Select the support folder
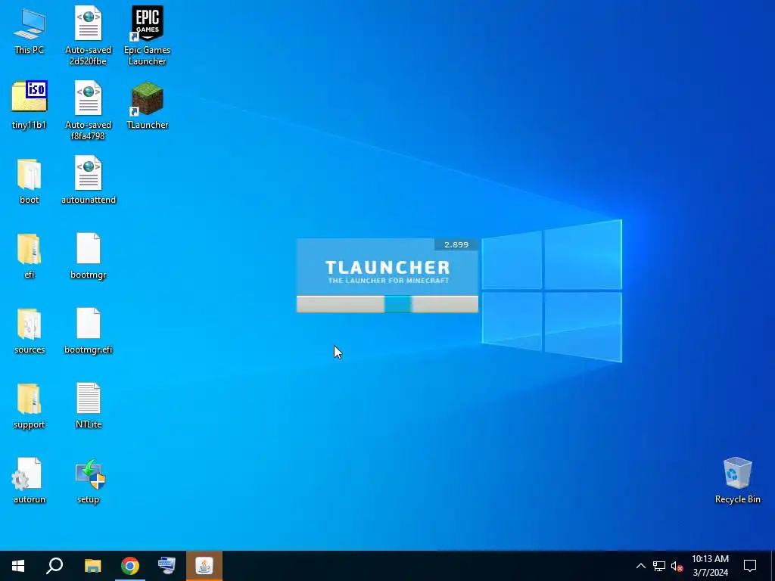This screenshot has height=581, width=775. pos(30,406)
